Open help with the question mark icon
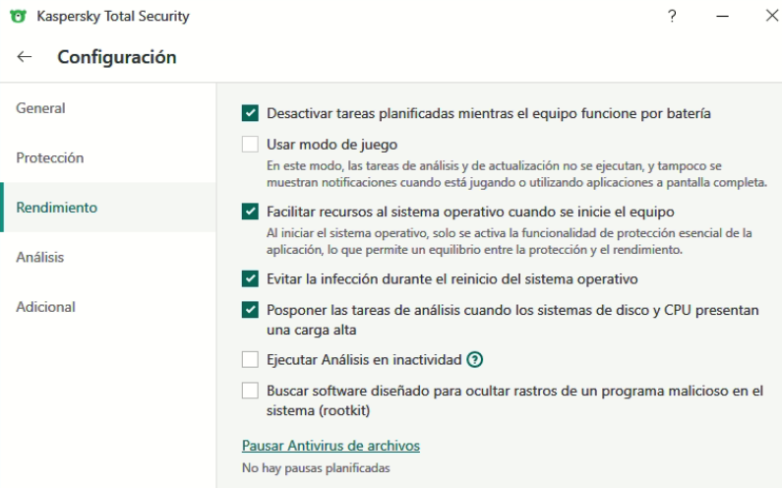The width and height of the screenshot is (782, 488). click(x=672, y=17)
